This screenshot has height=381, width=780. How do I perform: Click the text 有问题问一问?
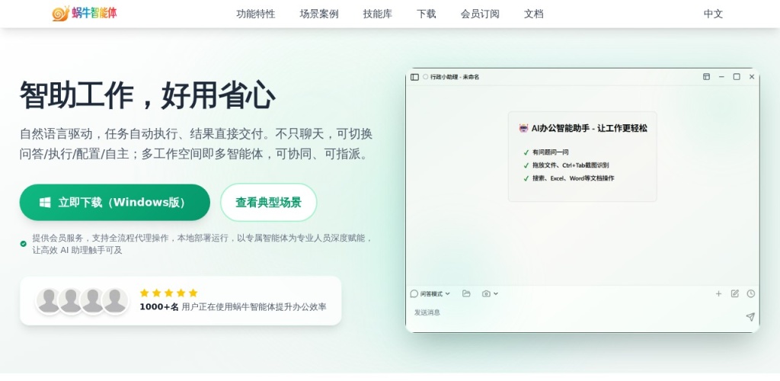point(550,152)
